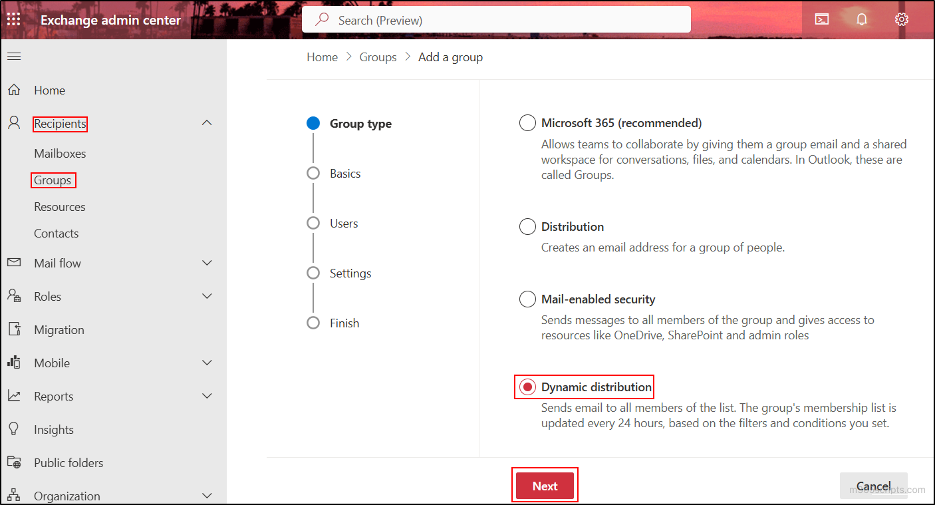
Task: Expand the Mobile section chevron
Action: click(x=207, y=363)
